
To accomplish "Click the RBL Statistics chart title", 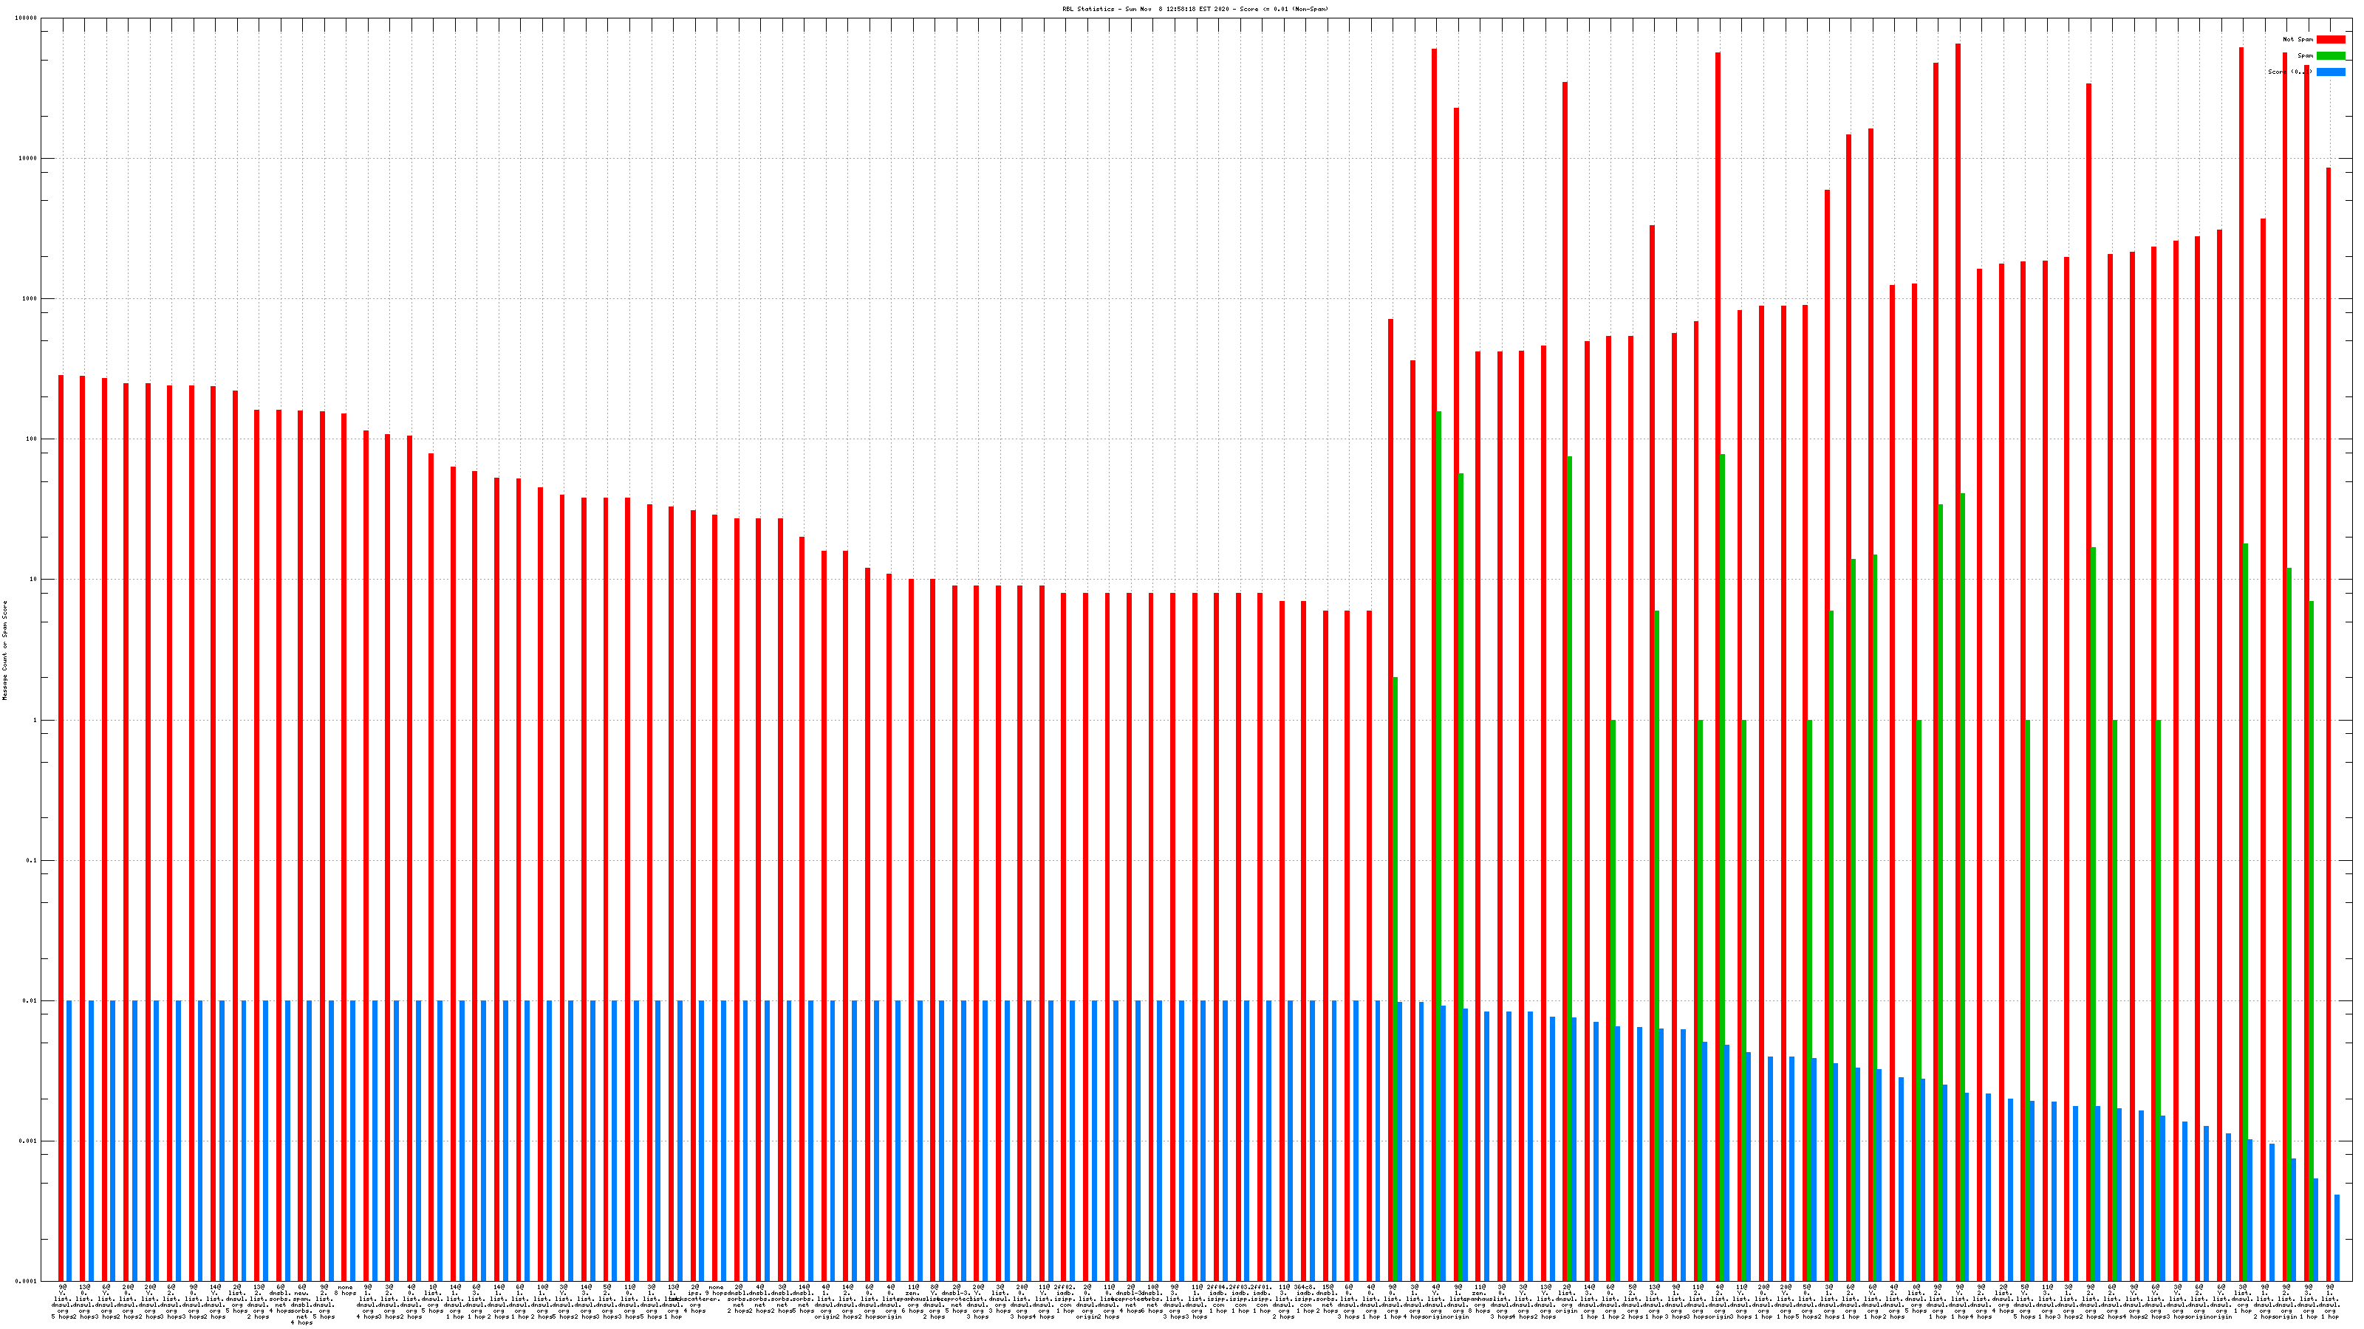I will (1195, 9).
